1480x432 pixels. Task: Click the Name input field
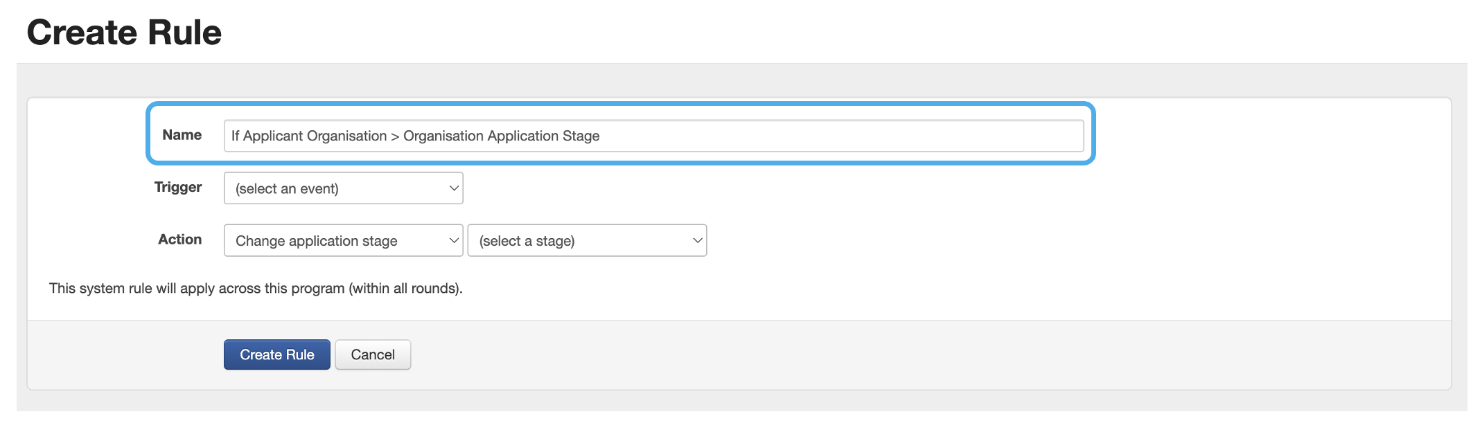point(653,136)
